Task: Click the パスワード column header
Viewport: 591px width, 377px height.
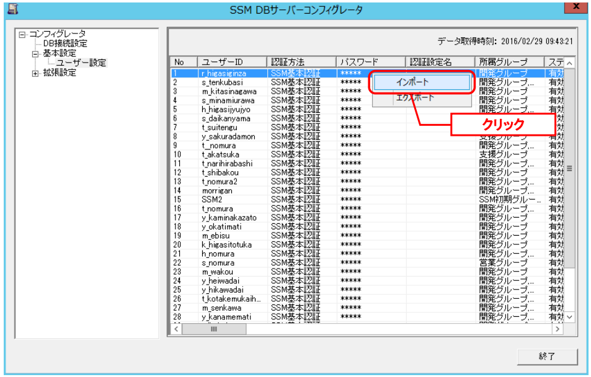Action: [371, 62]
